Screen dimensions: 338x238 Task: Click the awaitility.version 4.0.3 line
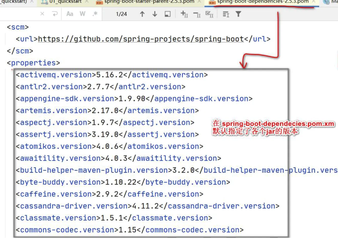pos(118,158)
